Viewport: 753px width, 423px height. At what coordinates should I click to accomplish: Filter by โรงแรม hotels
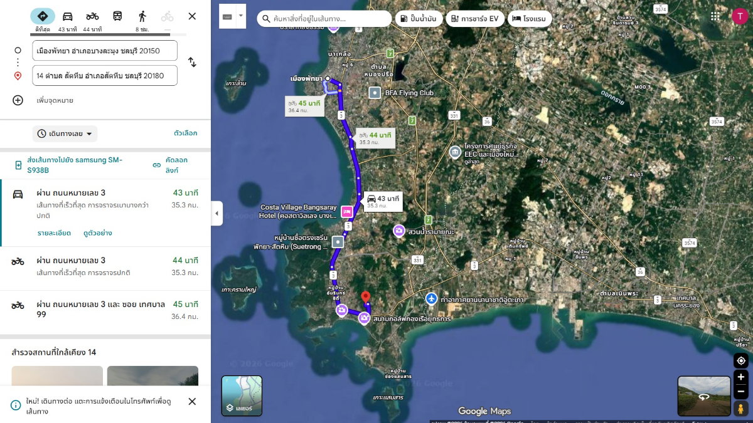click(530, 19)
